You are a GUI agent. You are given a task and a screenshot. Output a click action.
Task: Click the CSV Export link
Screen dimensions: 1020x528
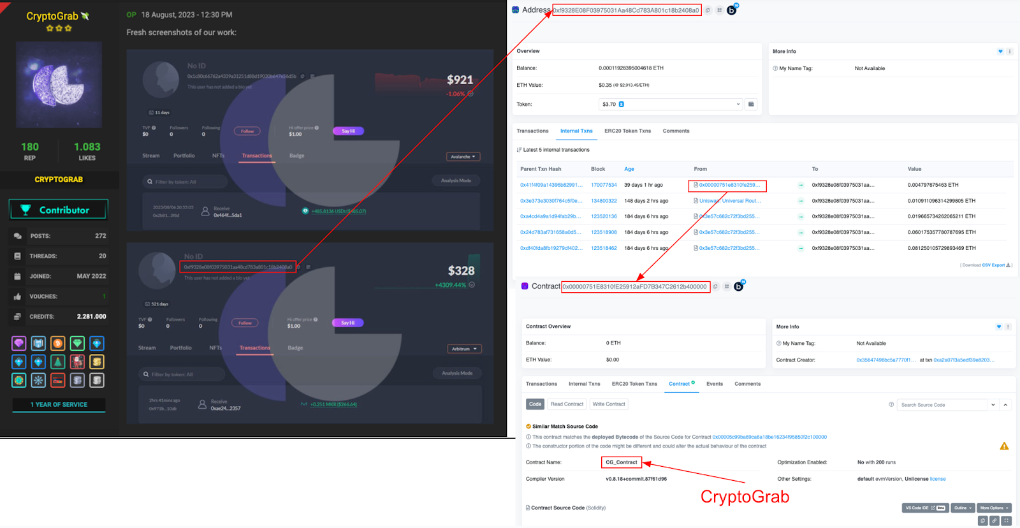click(996, 265)
